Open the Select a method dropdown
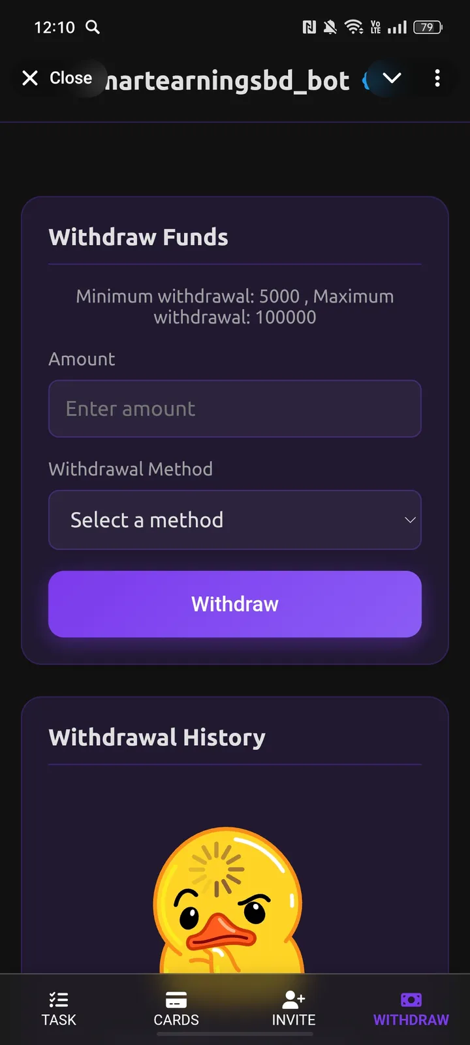Image resolution: width=470 pixels, height=1045 pixels. (x=235, y=520)
